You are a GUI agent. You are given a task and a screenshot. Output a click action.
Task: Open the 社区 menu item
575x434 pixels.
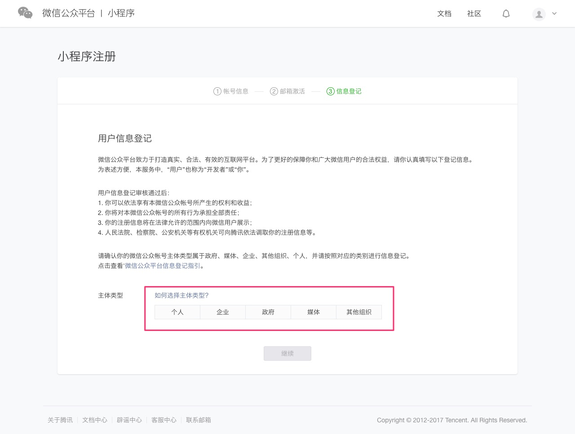click(474, 13)
